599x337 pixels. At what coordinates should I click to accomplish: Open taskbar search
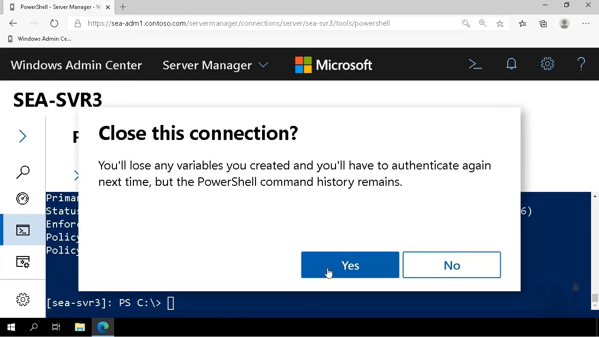click(34, 327)
